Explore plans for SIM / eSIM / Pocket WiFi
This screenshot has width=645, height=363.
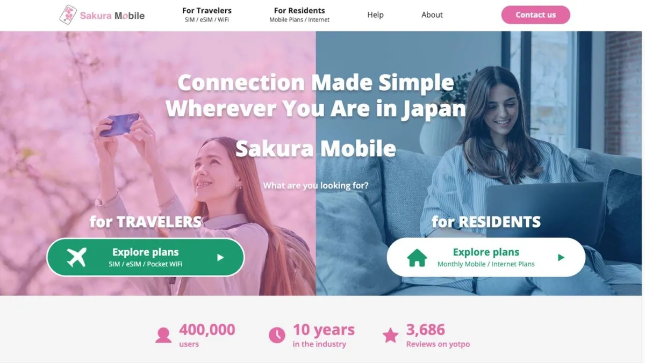146,257
